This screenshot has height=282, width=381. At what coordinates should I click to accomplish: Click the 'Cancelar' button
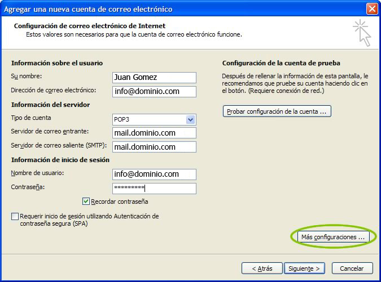coord(352,268)
